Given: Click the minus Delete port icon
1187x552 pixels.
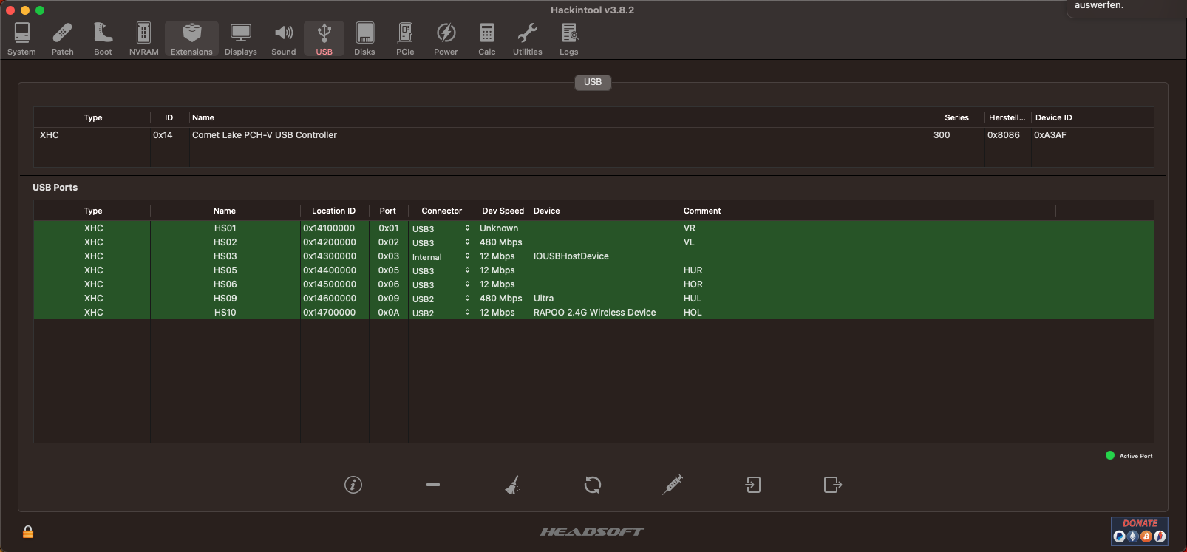Looking at the screenshot, I should [x=433, y=485].
